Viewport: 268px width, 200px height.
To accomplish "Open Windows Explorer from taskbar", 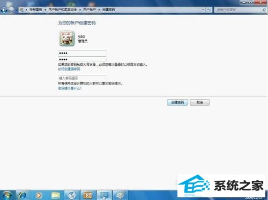I will click(56, 195).
